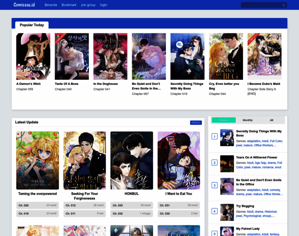Click Taming the overpowered title

pos(37,194)
